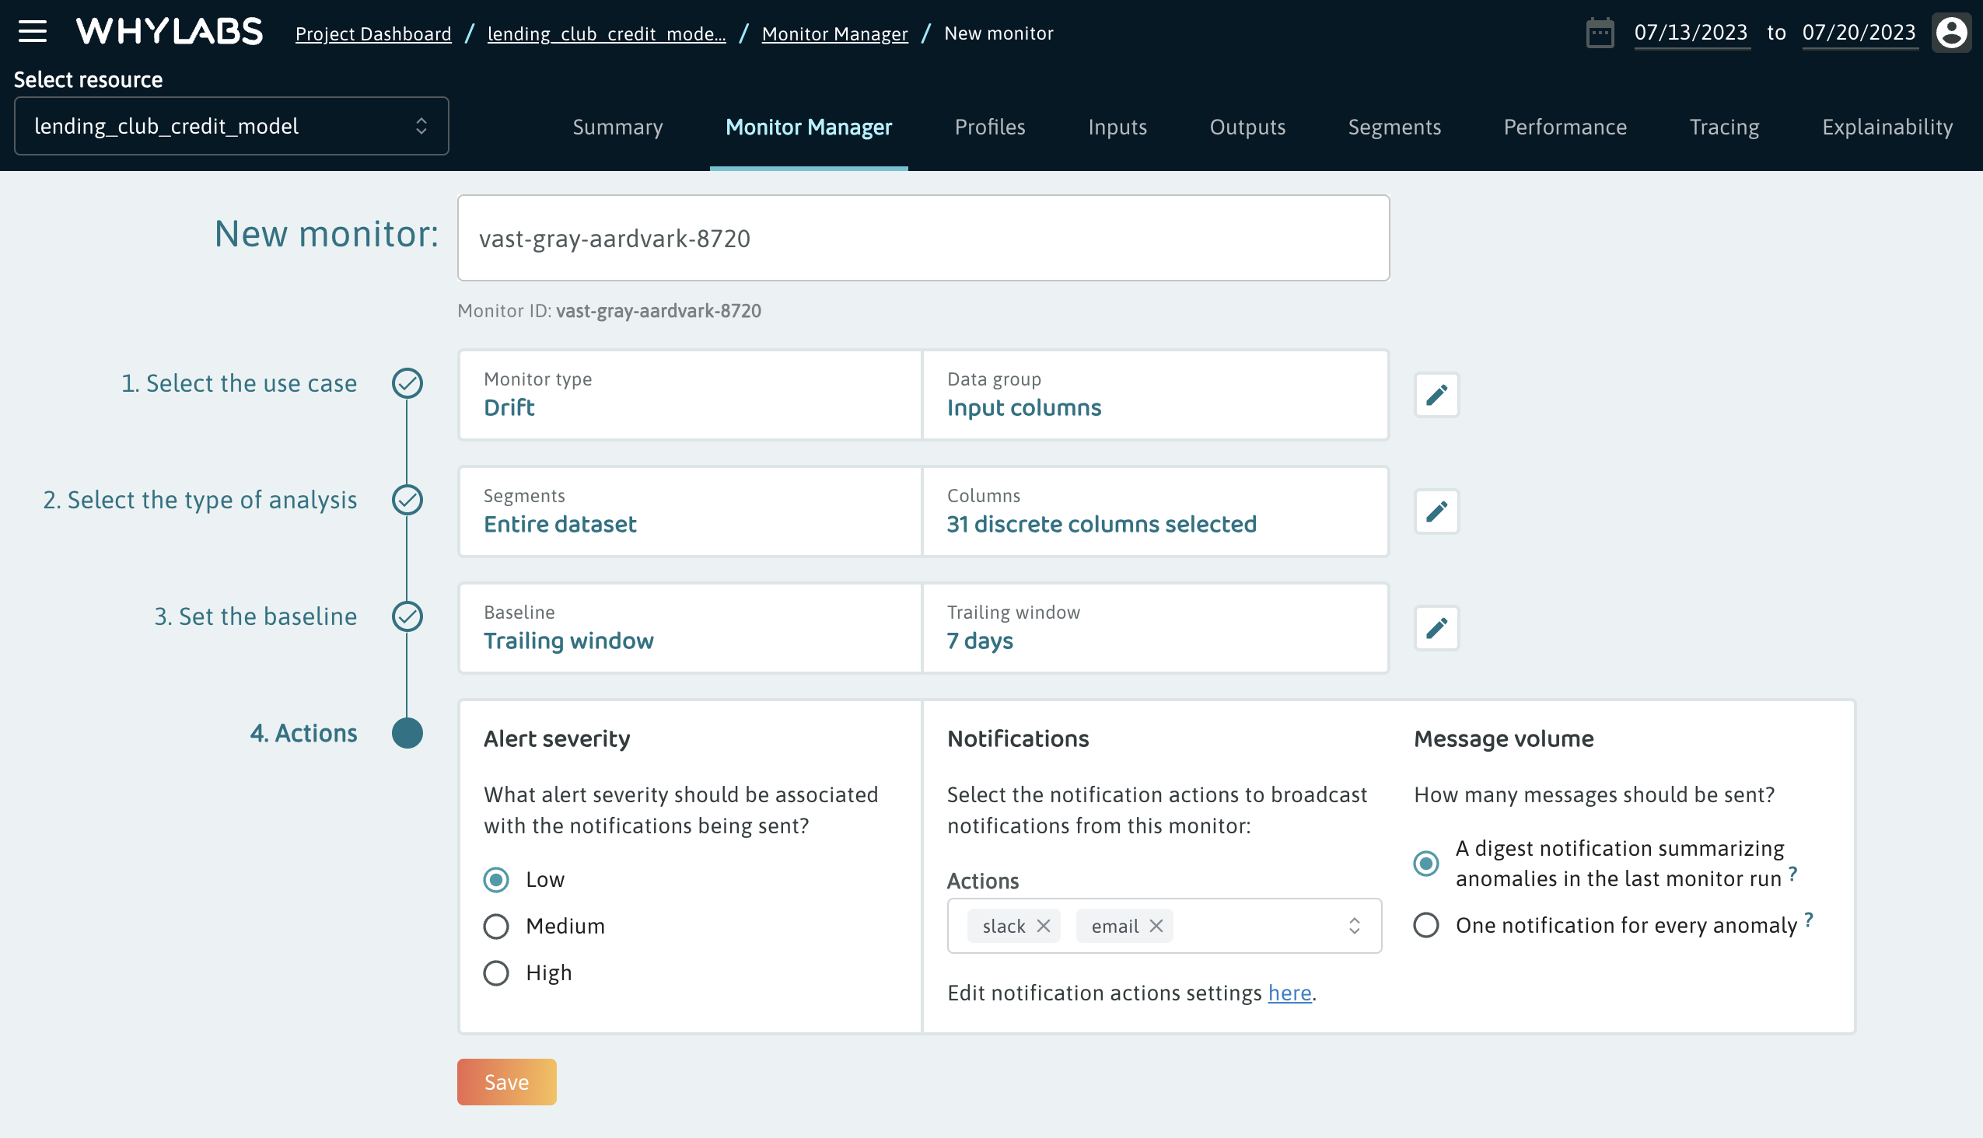
Task: Save the new monitor
Action: coord(506,1082)
